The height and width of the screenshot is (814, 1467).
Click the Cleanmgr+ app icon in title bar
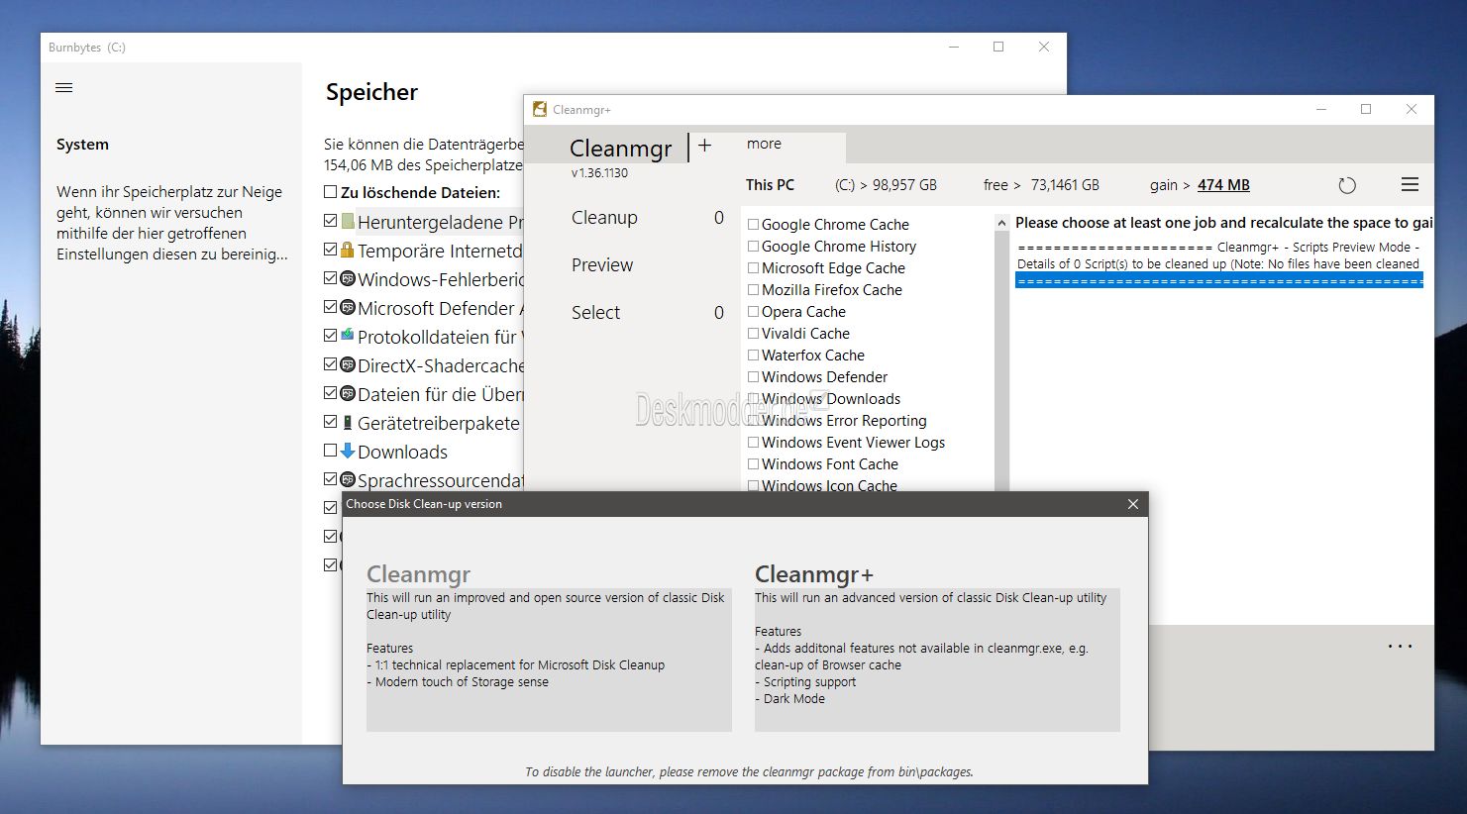(540, 109)
